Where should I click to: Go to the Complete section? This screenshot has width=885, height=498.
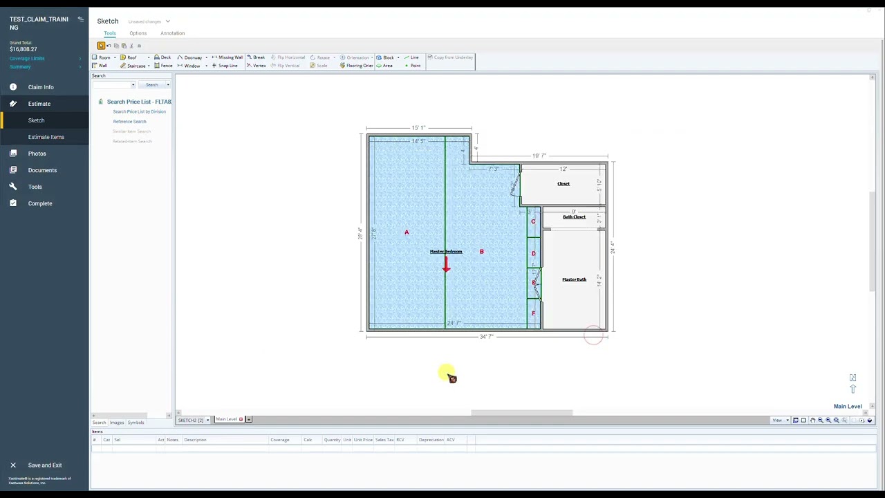click(40, 203)
